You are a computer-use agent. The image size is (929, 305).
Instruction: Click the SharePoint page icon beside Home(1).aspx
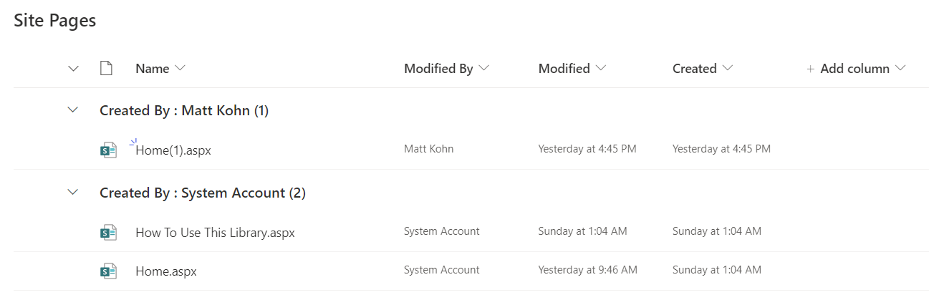coord(108,150)
